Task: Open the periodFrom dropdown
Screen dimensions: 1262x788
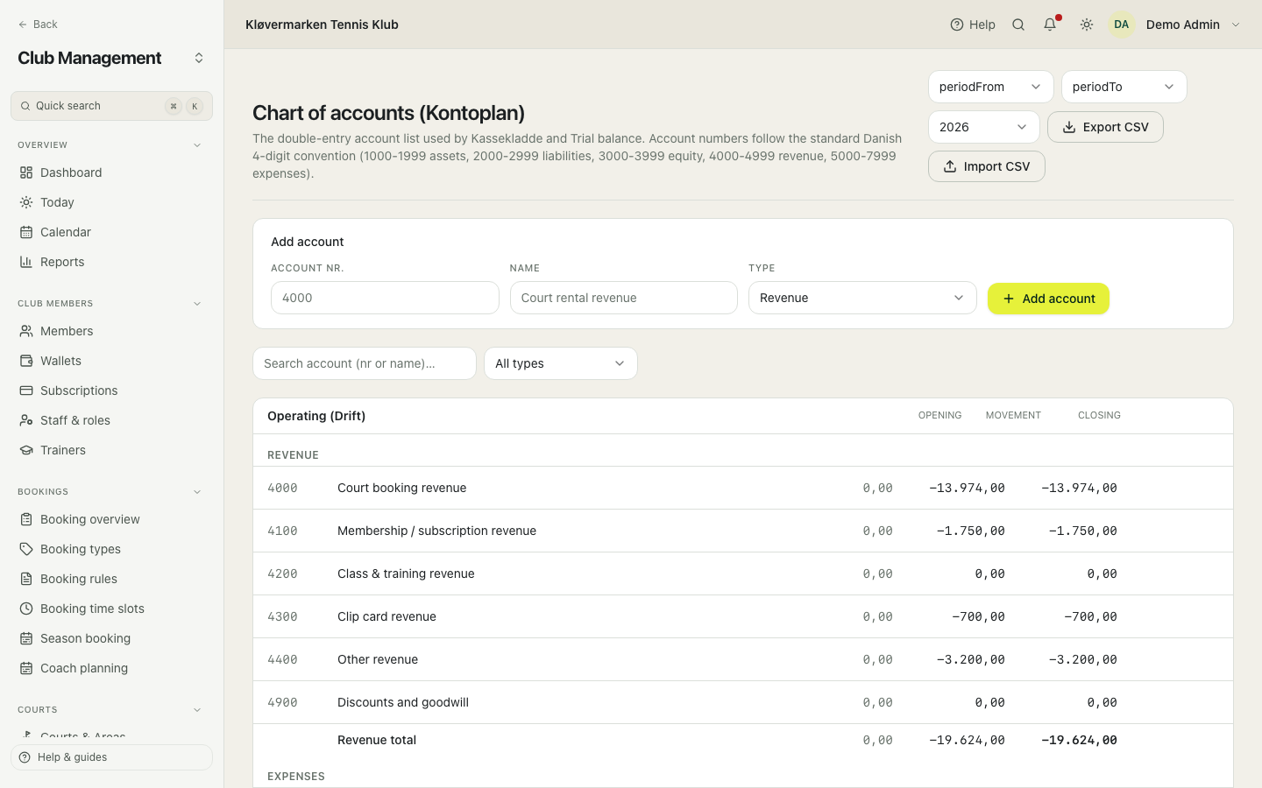Action: (x=990, y=87)
